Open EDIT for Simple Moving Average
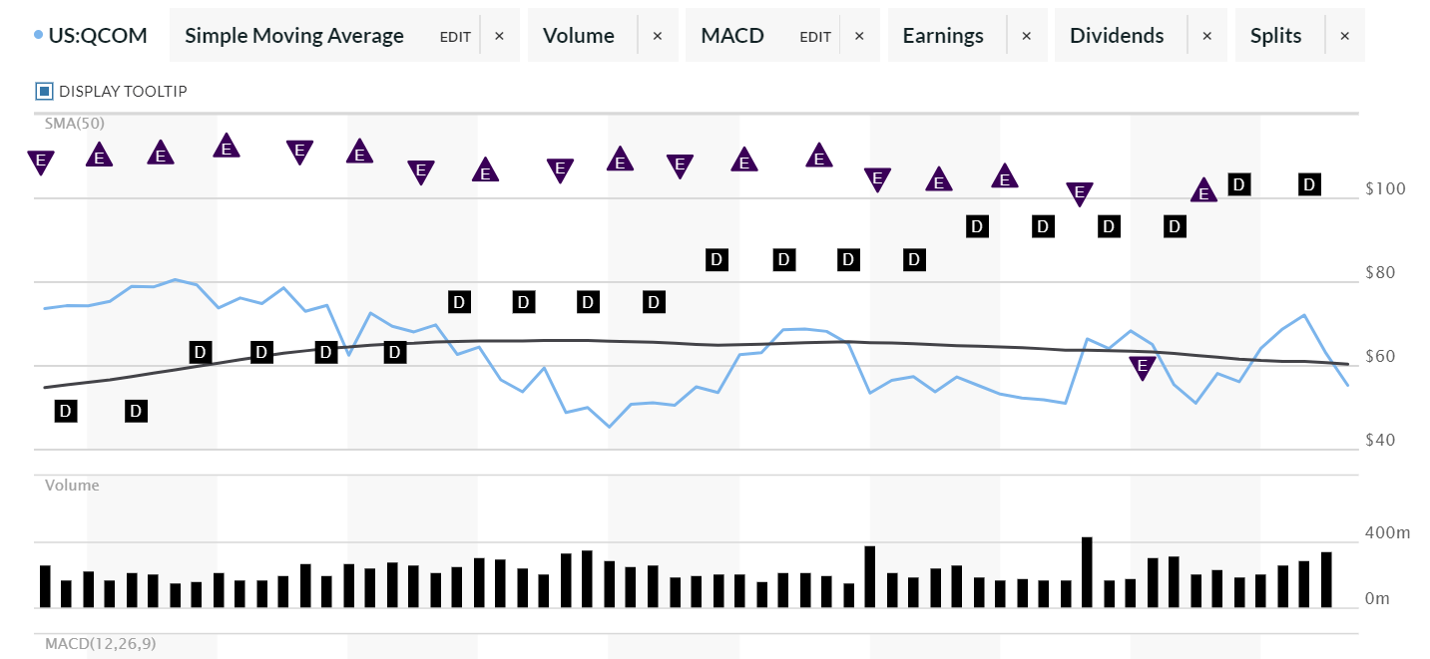 click(x=455, y=36)
